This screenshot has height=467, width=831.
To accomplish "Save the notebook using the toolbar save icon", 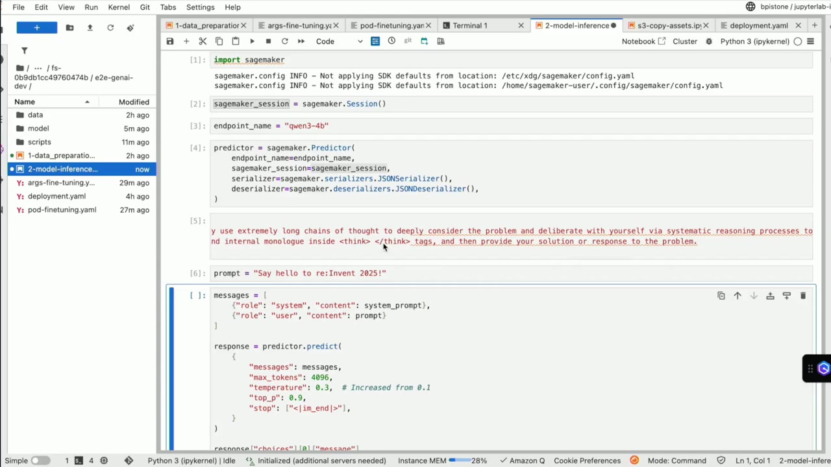I will coord(170,41).
